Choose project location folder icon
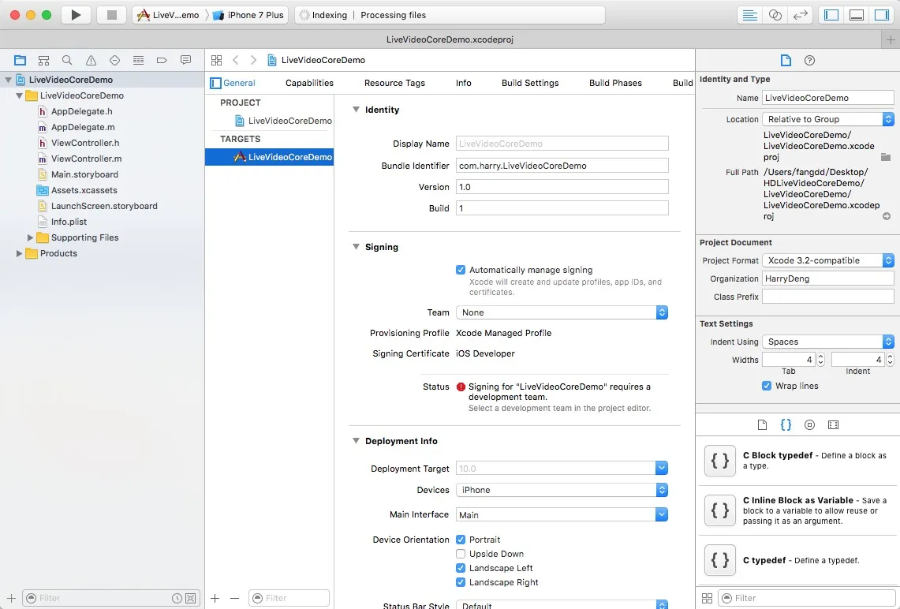 (x=886, y=157)
